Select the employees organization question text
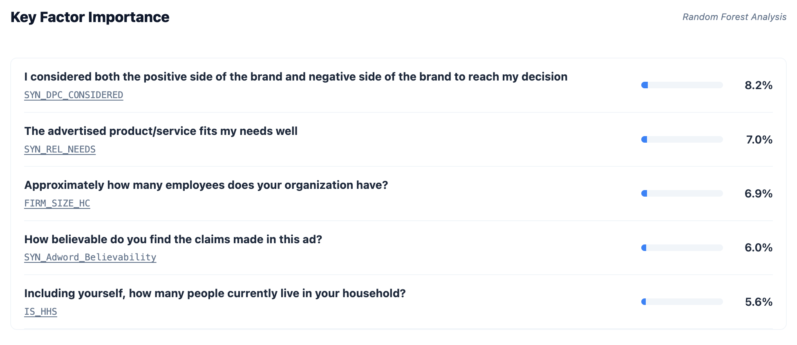Viewport: 797px width, 345px height. point(206,185)
